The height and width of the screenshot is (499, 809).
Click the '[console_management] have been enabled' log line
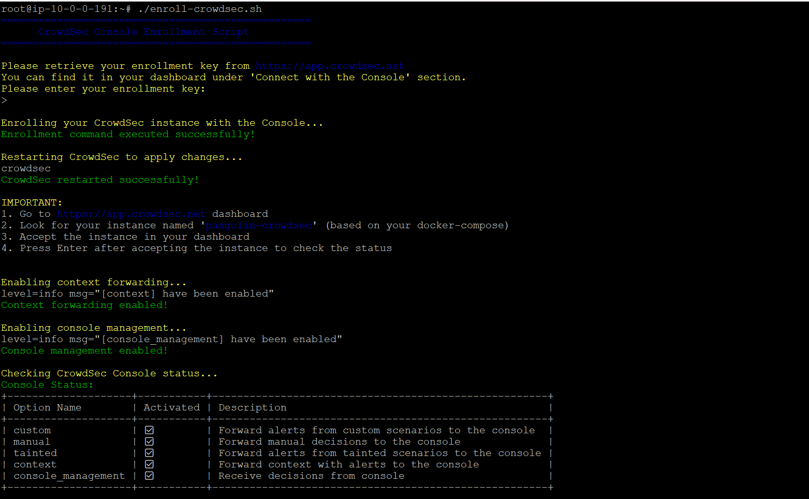pos(171,339)
